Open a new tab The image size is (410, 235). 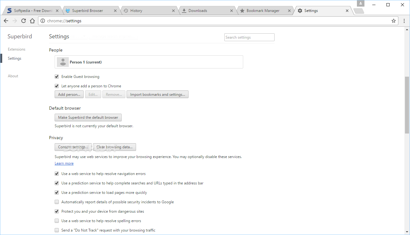point(359,11)
